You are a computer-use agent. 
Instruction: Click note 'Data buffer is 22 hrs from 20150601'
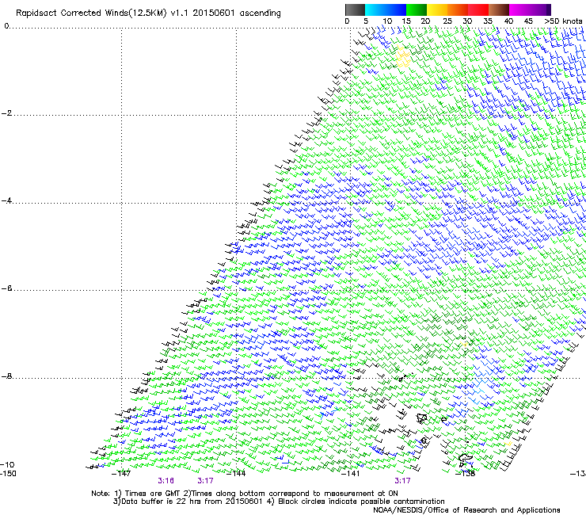(x=192, y=502)
